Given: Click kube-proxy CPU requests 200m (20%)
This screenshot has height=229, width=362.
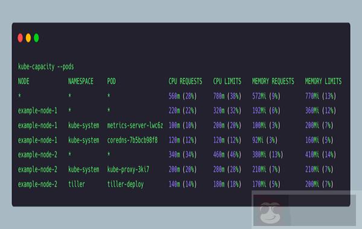Looking at the screenshot, I should point(183,169).
